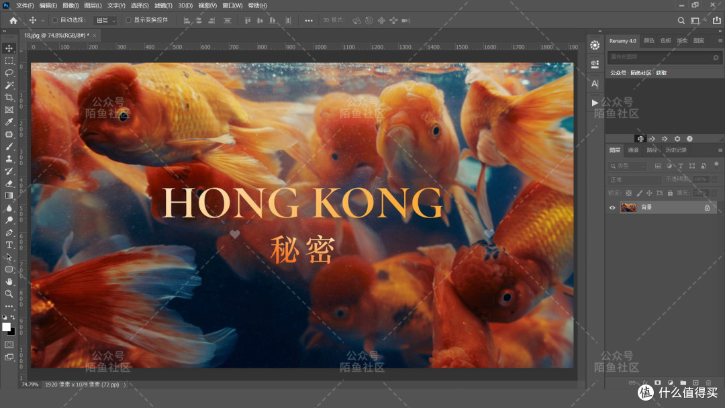The image size is (725, 408).
Task: Toggle the shape layer filter icon
Action: coord(692,166)
